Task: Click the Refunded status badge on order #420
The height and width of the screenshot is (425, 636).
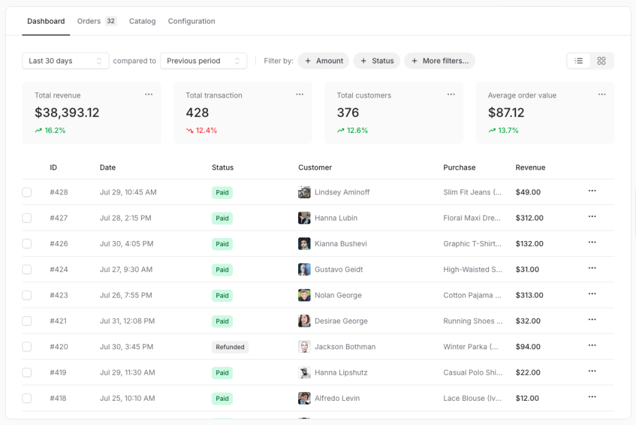Action: click(x=230, y=347)
